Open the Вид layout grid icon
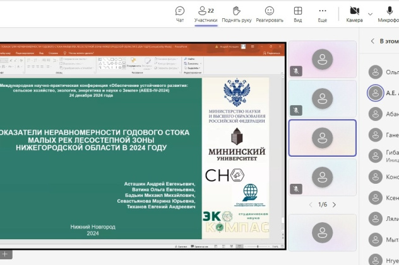399x265 pixels. pos(298,14)
